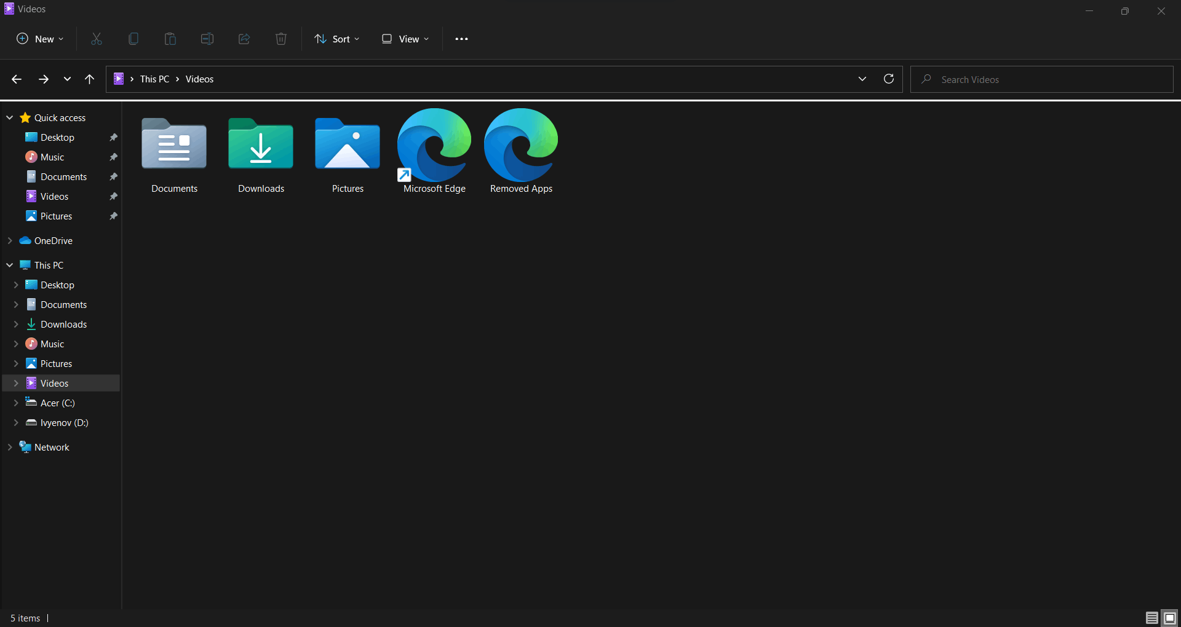
Task: Open Music under This PC
Action: (x=52, y=344)
